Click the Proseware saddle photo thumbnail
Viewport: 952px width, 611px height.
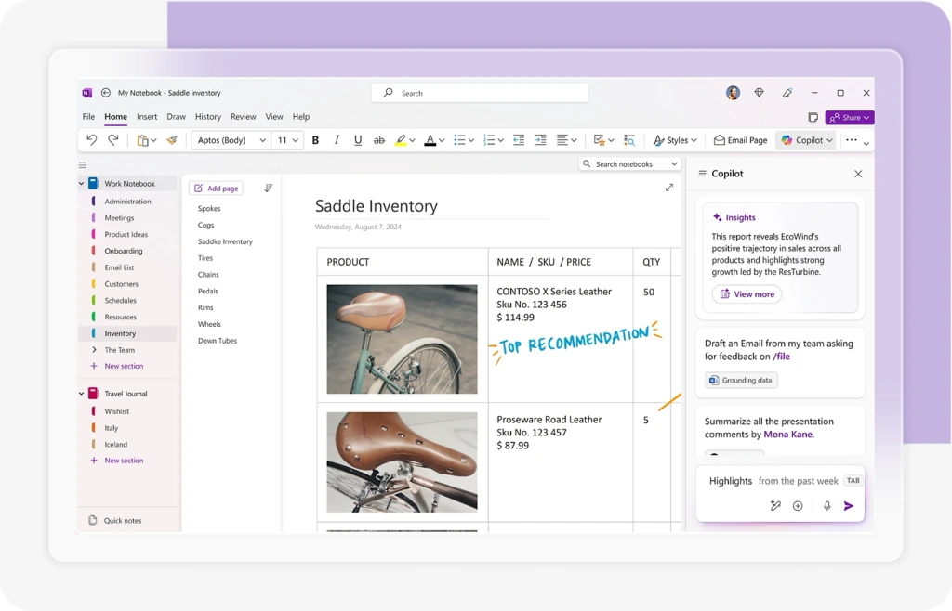pos(402,462)
